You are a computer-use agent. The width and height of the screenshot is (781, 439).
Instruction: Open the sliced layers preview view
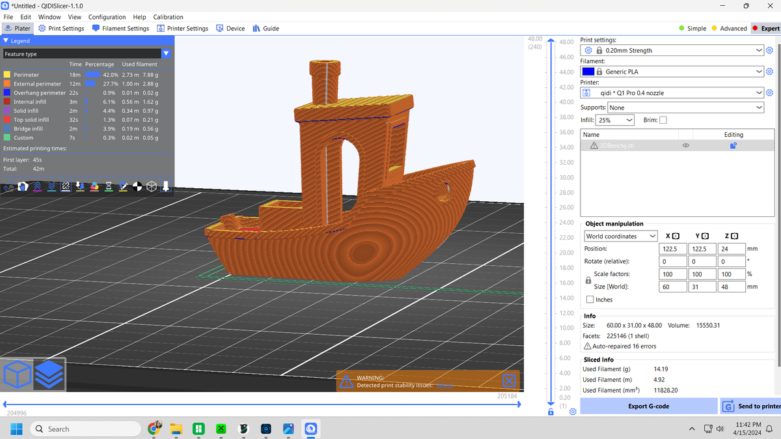coord(49,374)
